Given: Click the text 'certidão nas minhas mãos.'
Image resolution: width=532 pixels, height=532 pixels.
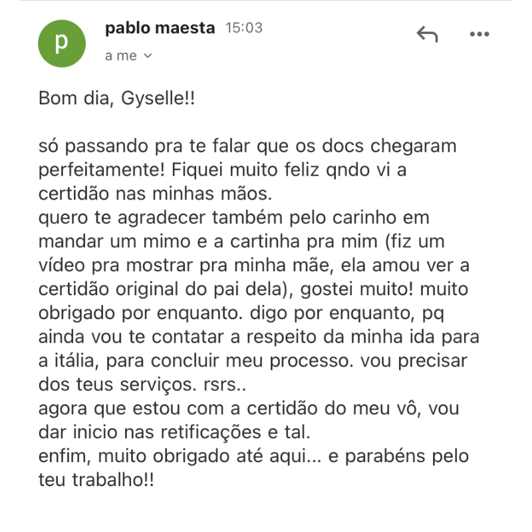Looking at the screenshot, I should pos(155,194).
